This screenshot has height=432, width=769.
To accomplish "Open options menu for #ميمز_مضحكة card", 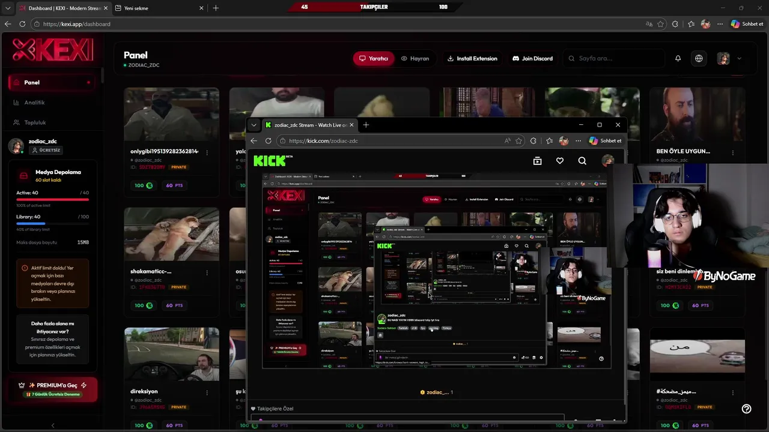I will point(732,392).
